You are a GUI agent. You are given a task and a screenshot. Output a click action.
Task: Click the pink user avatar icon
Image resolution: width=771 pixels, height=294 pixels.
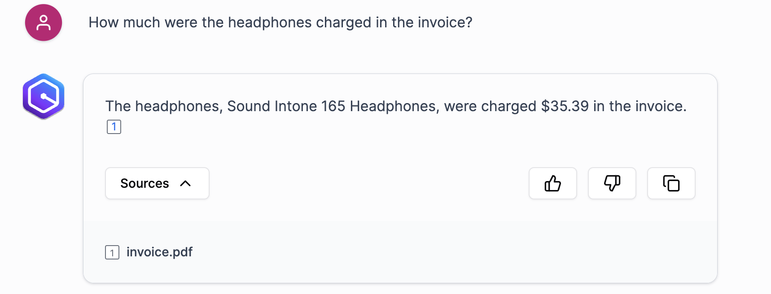(44, 23)
